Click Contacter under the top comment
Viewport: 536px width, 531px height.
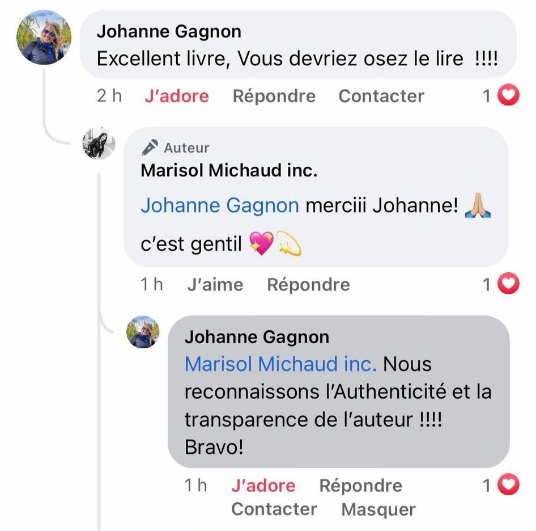(x=381, y=96)
